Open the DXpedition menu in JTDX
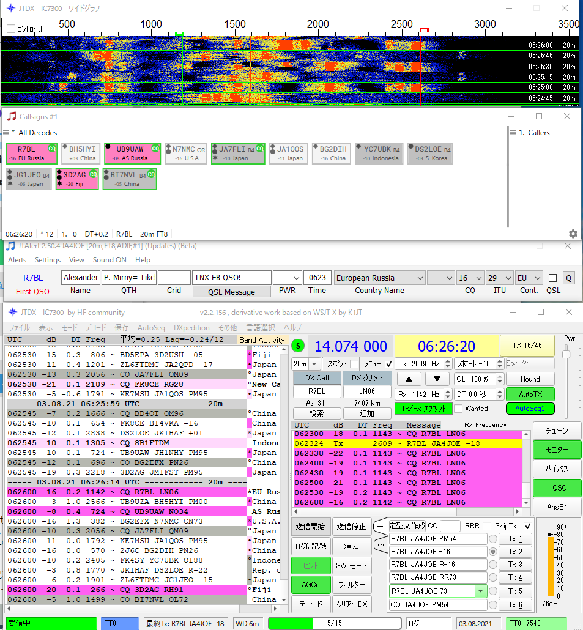Image resolution: width=583 pixels, height=630 pixels. [191, 327]
